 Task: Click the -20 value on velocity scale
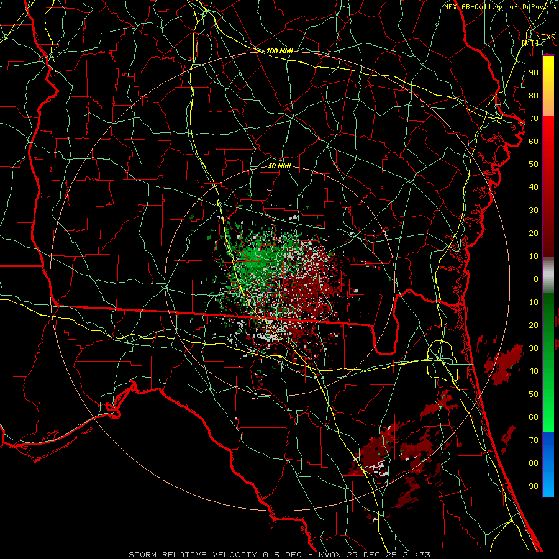click(x=531, y=325)
